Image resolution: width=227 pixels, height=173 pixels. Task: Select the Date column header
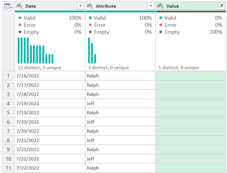point(50,6)
